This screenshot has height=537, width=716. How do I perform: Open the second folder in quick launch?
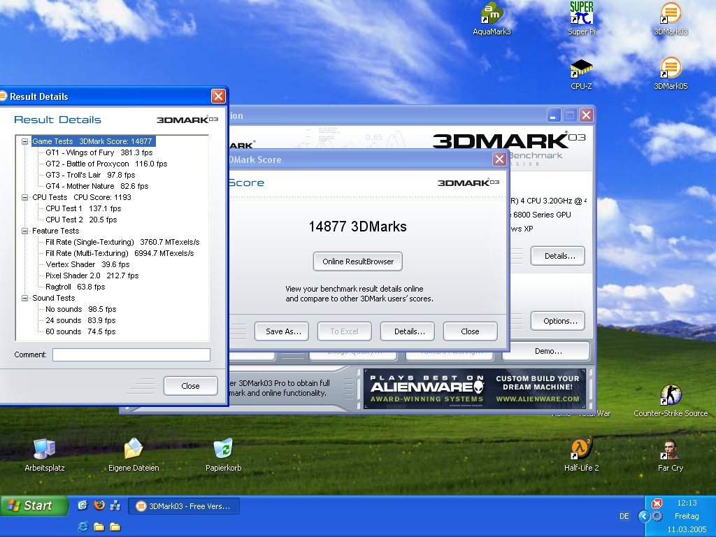pos(115,527)
